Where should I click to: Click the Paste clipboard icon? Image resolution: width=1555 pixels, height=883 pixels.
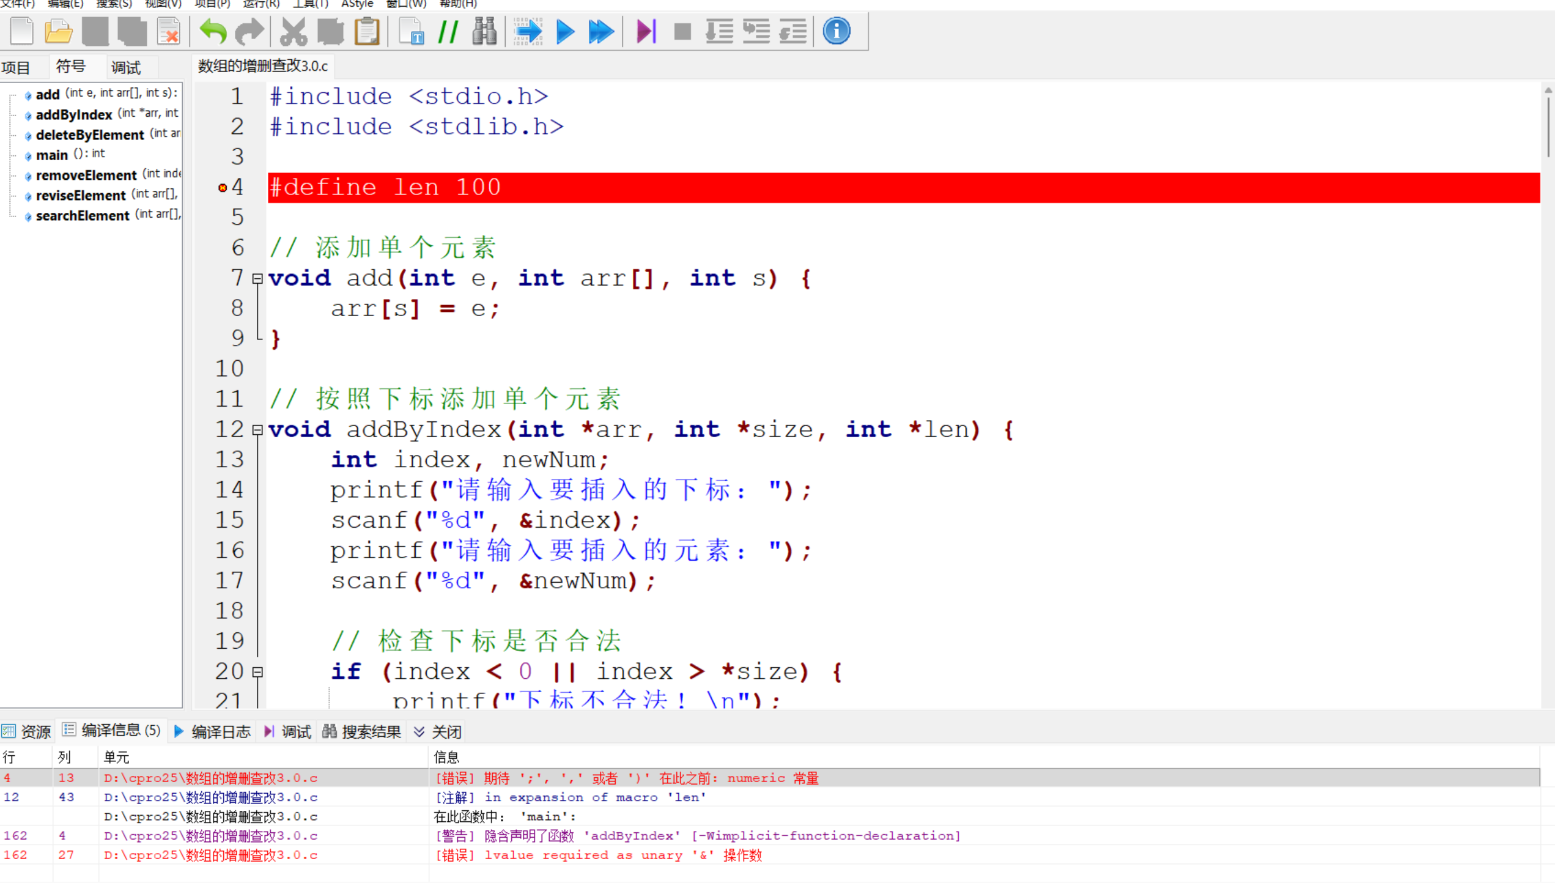click(x=367, y=31)
